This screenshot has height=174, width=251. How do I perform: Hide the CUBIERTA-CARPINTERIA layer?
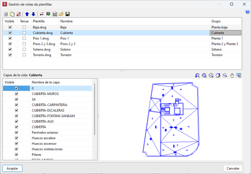[x=16, y=105]
